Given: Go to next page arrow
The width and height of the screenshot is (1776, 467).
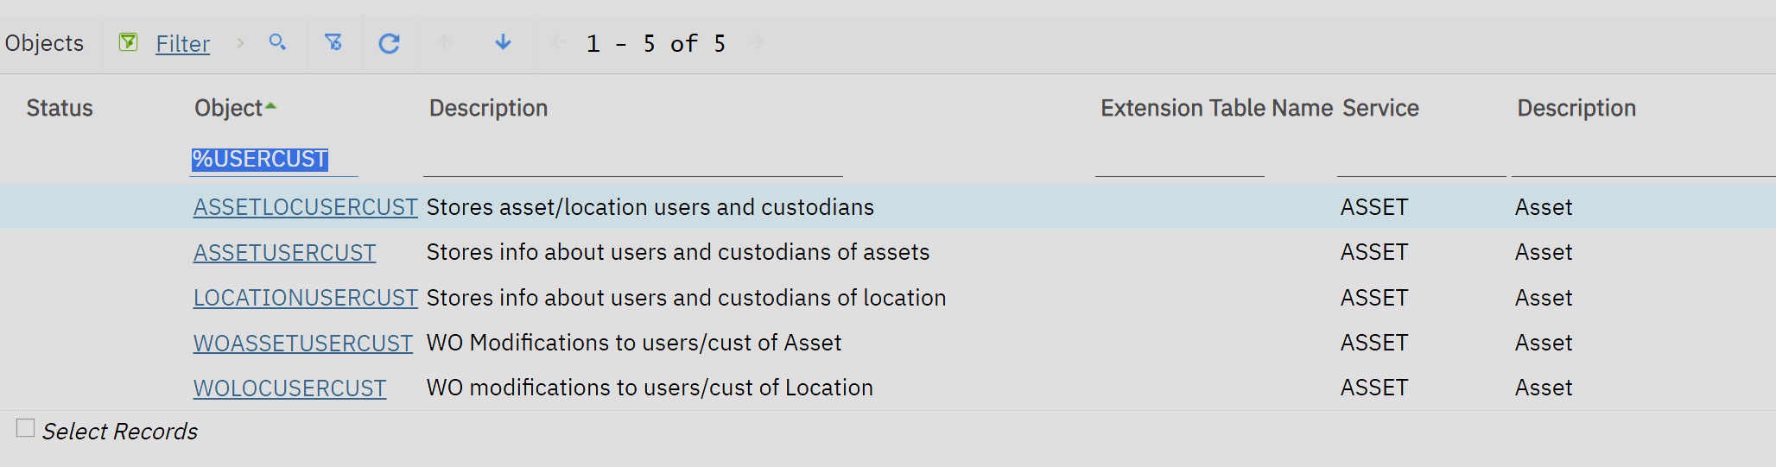Looking at the screenshot, I should point(758,42).
